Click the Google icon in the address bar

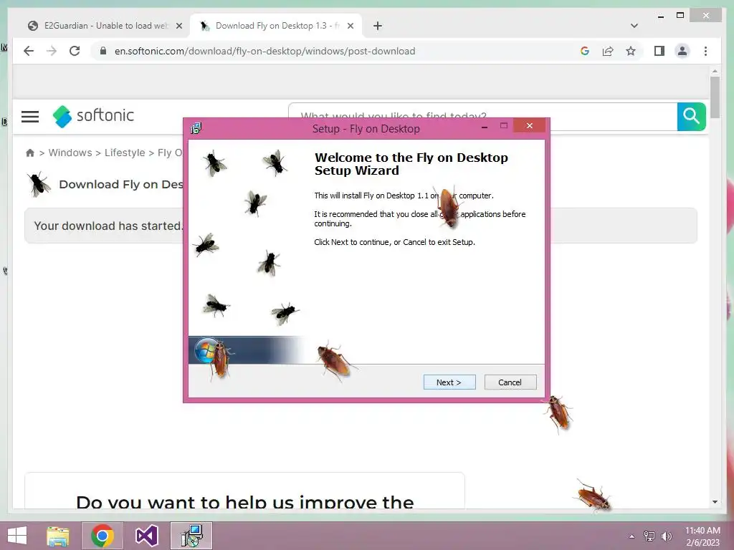(x=585, y=51)
